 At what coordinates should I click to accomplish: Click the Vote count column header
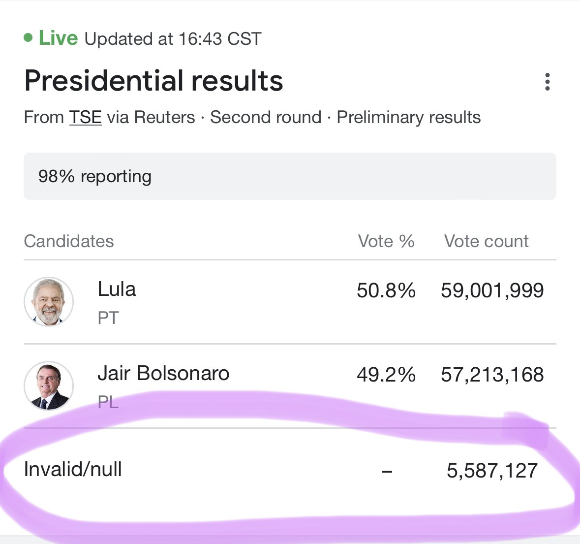pos(487,241)
